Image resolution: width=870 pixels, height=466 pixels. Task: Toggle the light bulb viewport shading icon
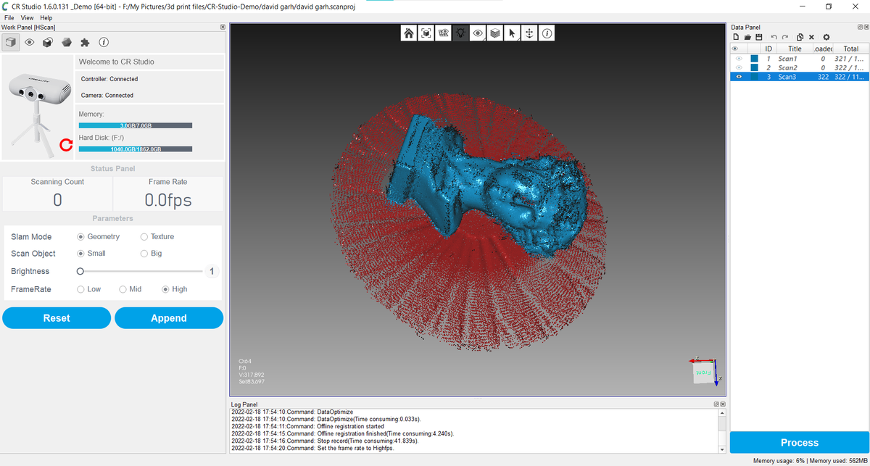point(460,33)
